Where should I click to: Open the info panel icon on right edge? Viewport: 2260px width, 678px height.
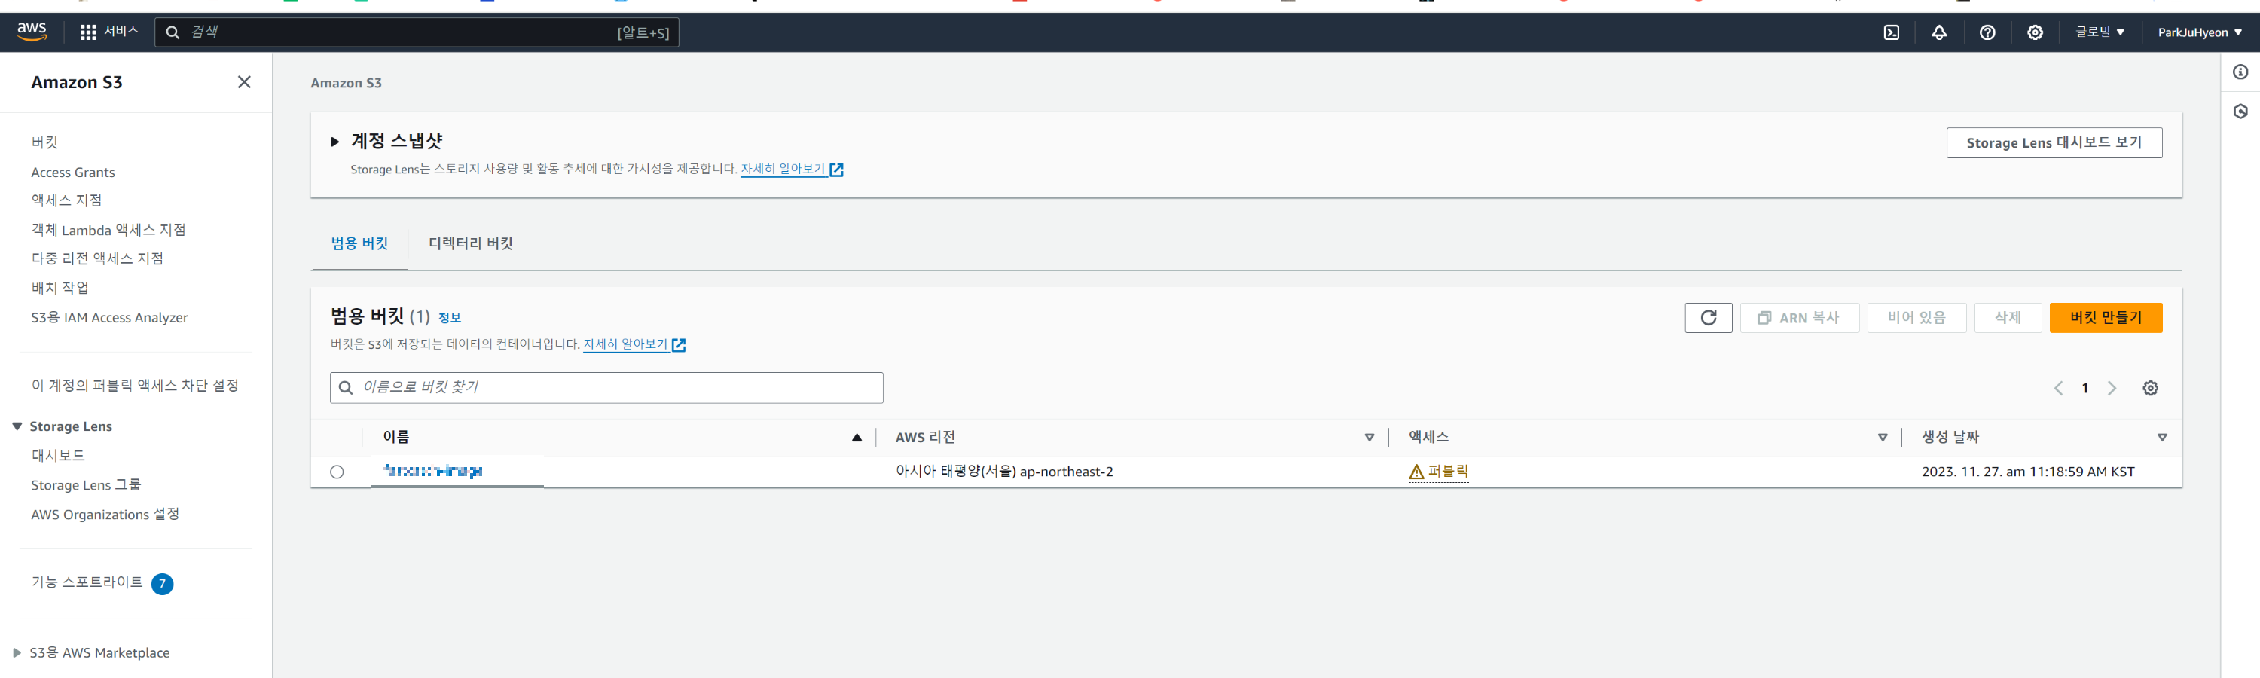tap(2240, 72)
